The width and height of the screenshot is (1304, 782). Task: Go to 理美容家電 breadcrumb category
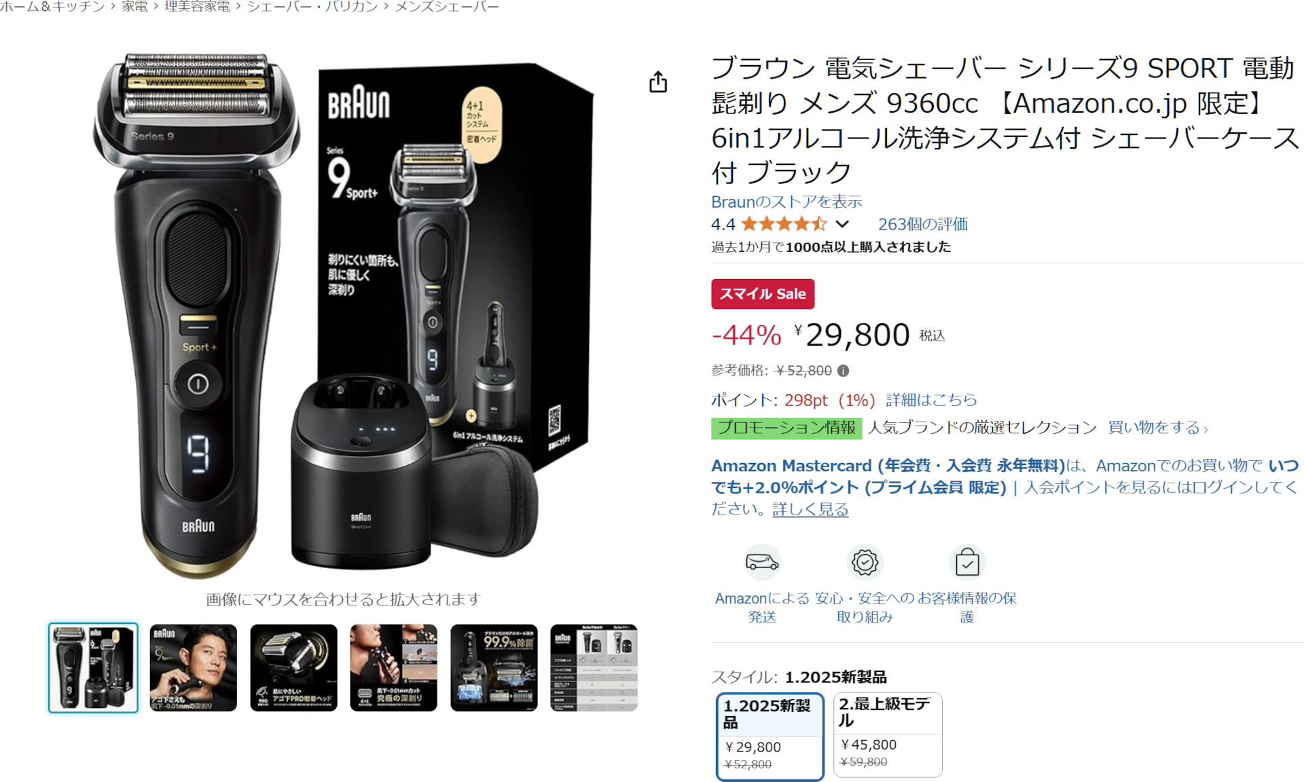pos(197,7)
